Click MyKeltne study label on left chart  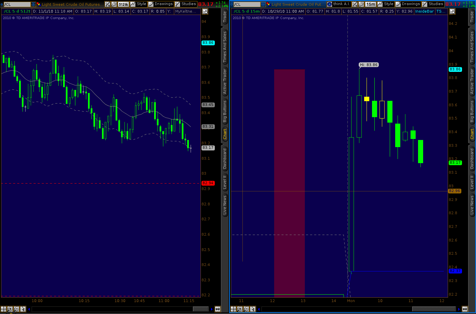coord(186,11)
